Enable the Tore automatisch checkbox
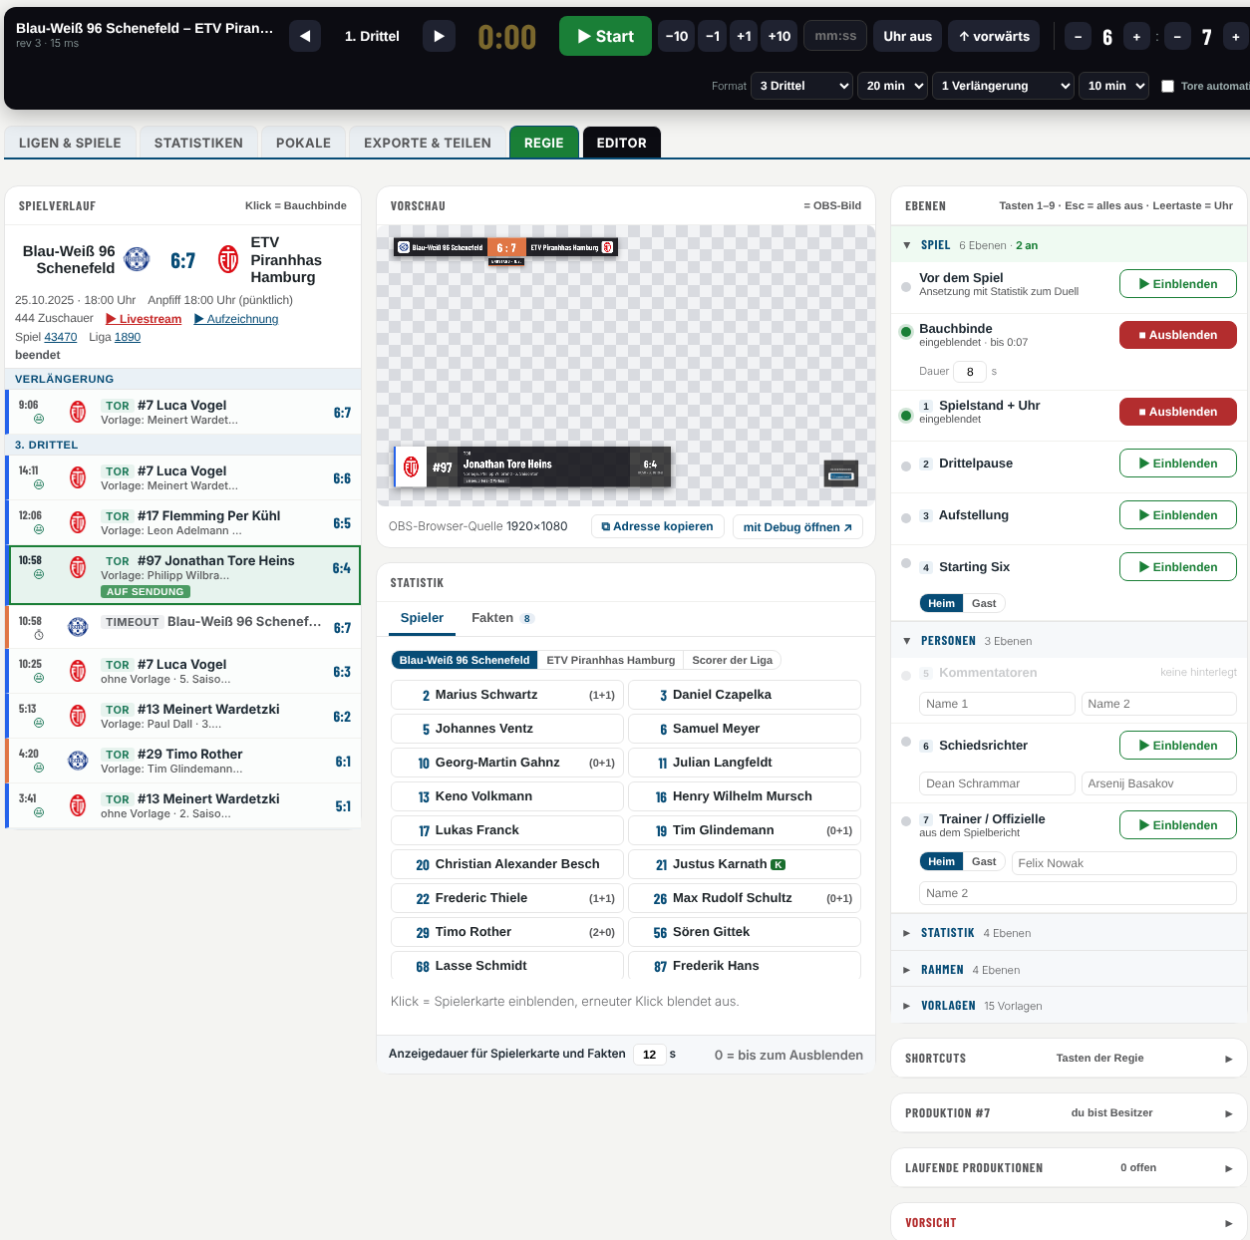Image resolution: width=1250 pixels, height=1240 pixels. pyautogui.click(x=1168, y=86)
